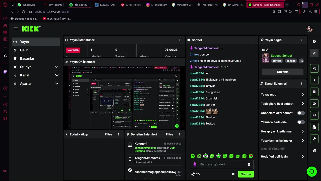Open a new browser tab with plus
Screen dimensions: 321x181
(x=287, y=5)
